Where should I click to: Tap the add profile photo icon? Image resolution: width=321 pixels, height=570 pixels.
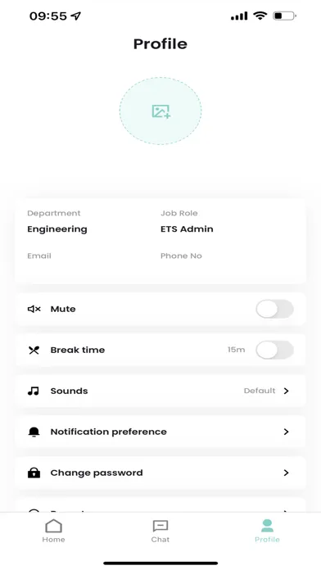[x=161, y=111]
